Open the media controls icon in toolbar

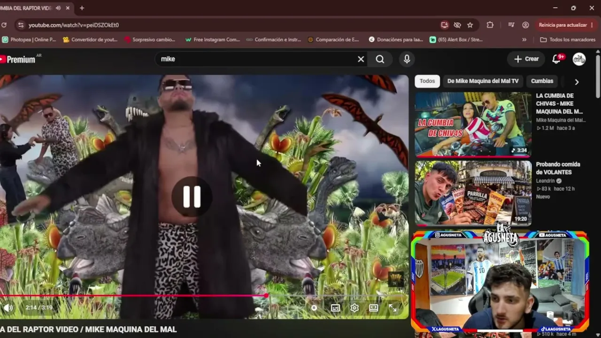[x=511, y=25]
